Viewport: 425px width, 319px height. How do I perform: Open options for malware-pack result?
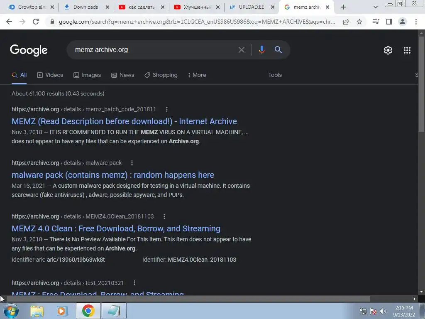132,163
